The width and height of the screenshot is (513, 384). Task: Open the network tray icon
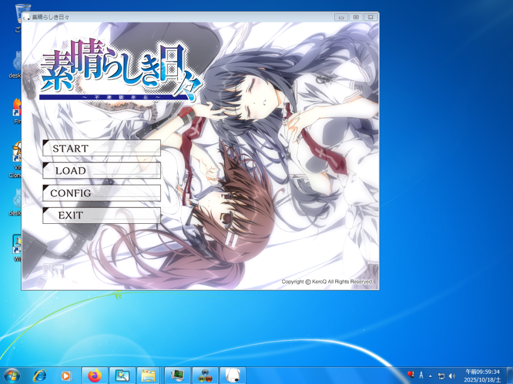click(x=441, y=376)
